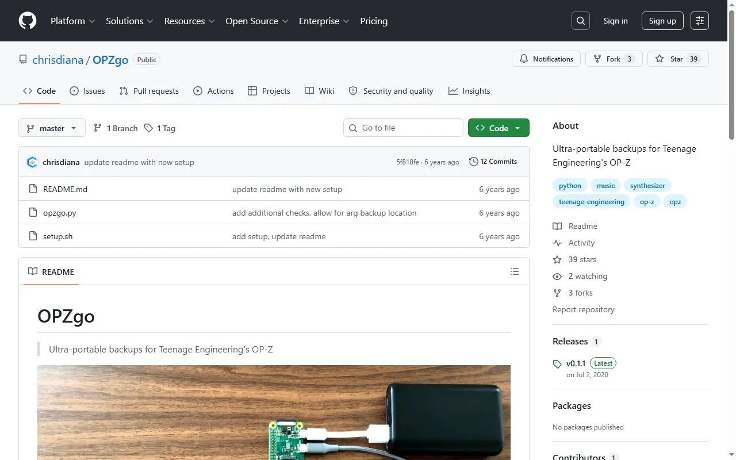Expand the Open Source menu
This screenshot has height=460, width=736.
click(x=256, y=21)
